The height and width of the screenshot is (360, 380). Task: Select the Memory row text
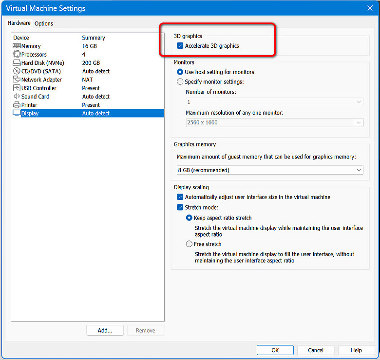[31, 46]
